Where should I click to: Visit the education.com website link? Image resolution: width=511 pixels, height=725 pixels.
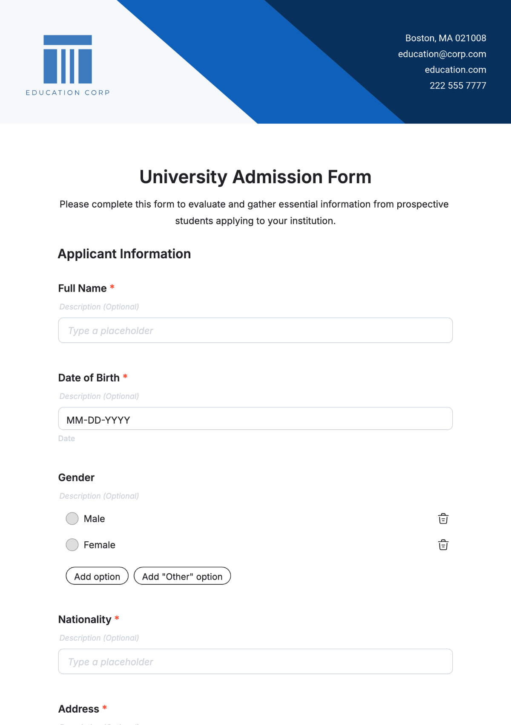[x=455, y=70]
